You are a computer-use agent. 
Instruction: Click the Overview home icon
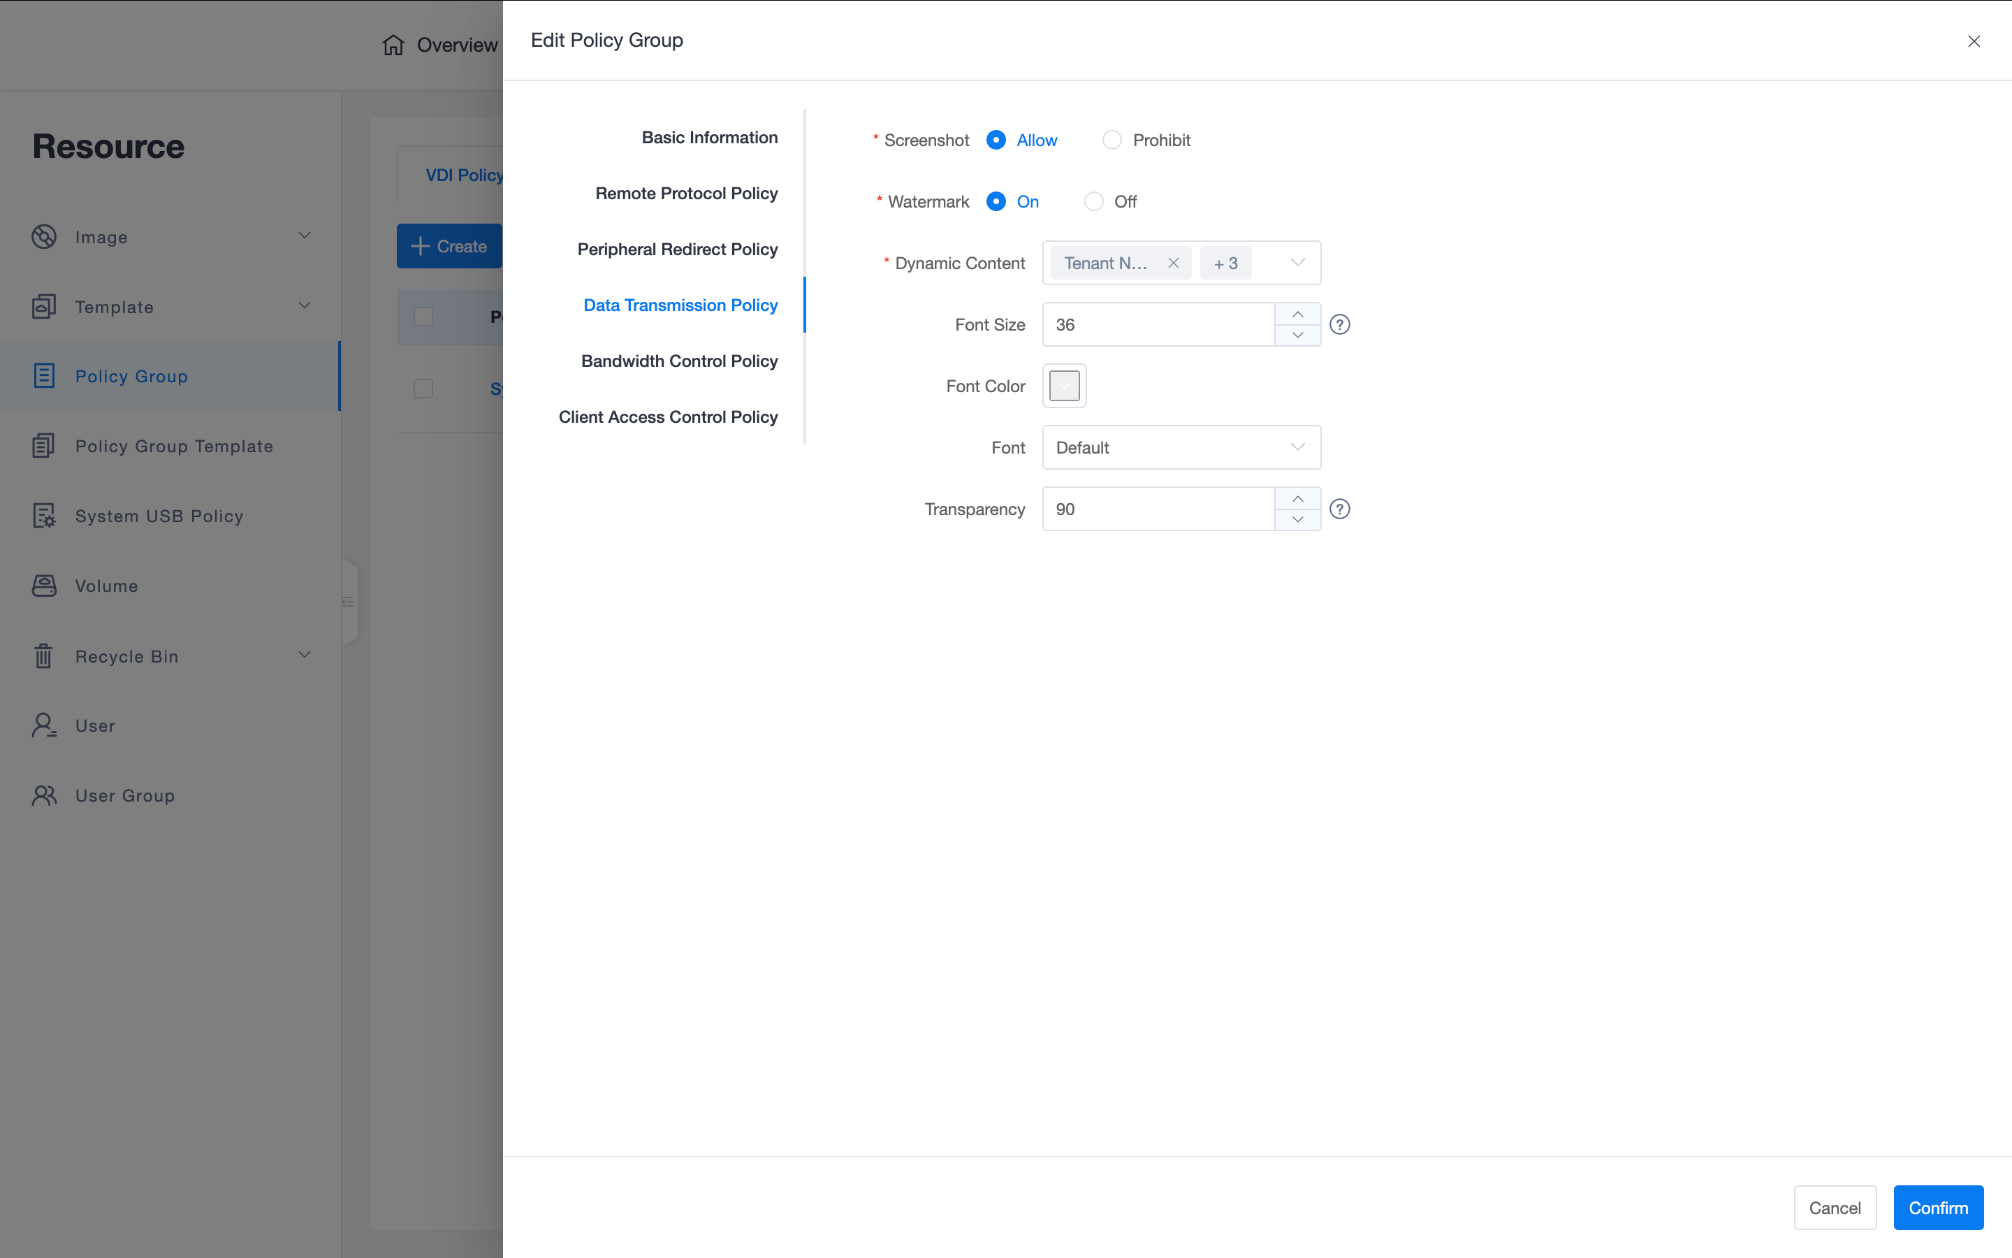393,45
